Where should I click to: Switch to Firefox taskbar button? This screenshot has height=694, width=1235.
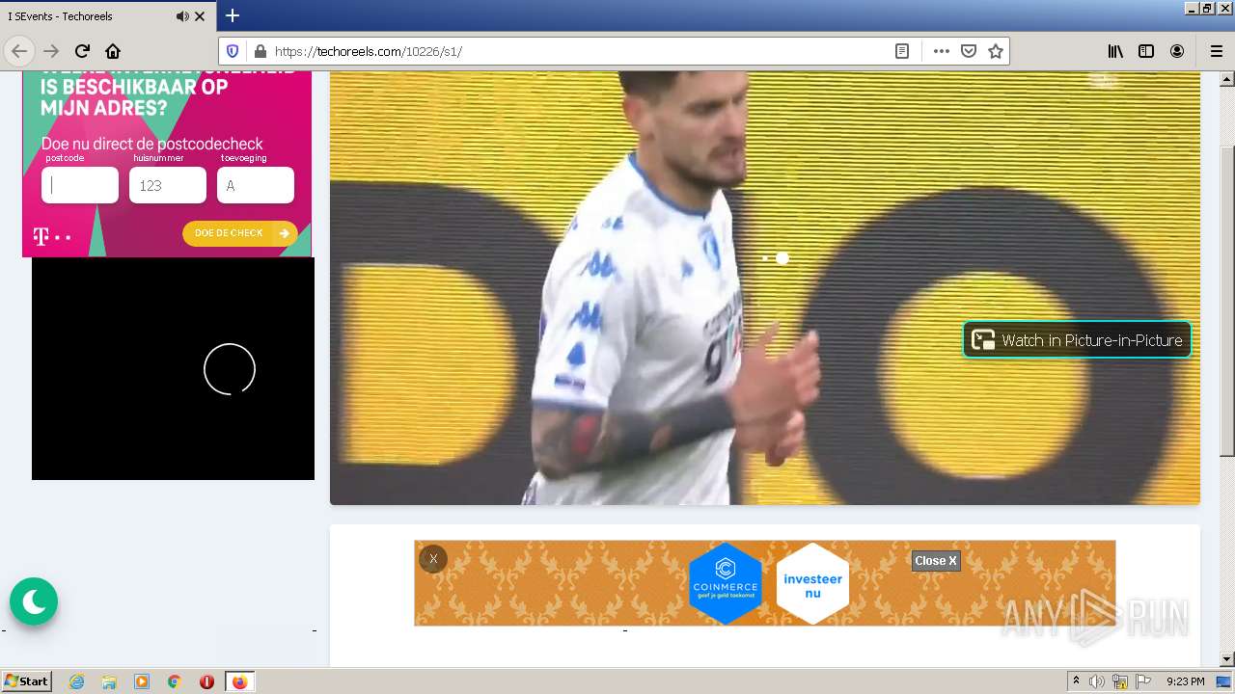[239, 681]
